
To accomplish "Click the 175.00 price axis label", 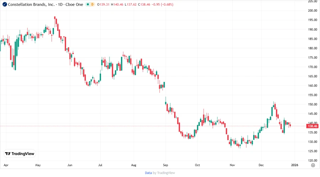I will [313, 58].
